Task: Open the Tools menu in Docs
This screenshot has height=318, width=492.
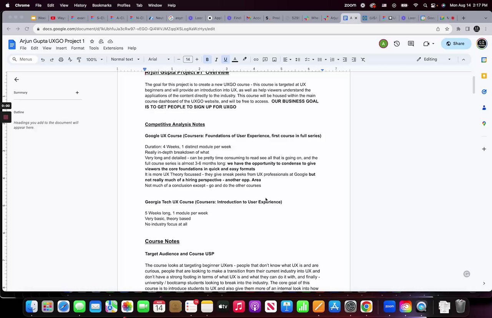Action: (94, 48)
